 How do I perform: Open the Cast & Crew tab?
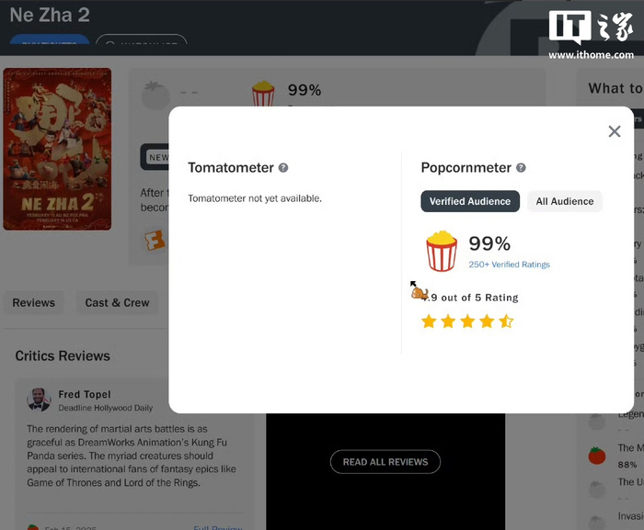tap(117, 303)
